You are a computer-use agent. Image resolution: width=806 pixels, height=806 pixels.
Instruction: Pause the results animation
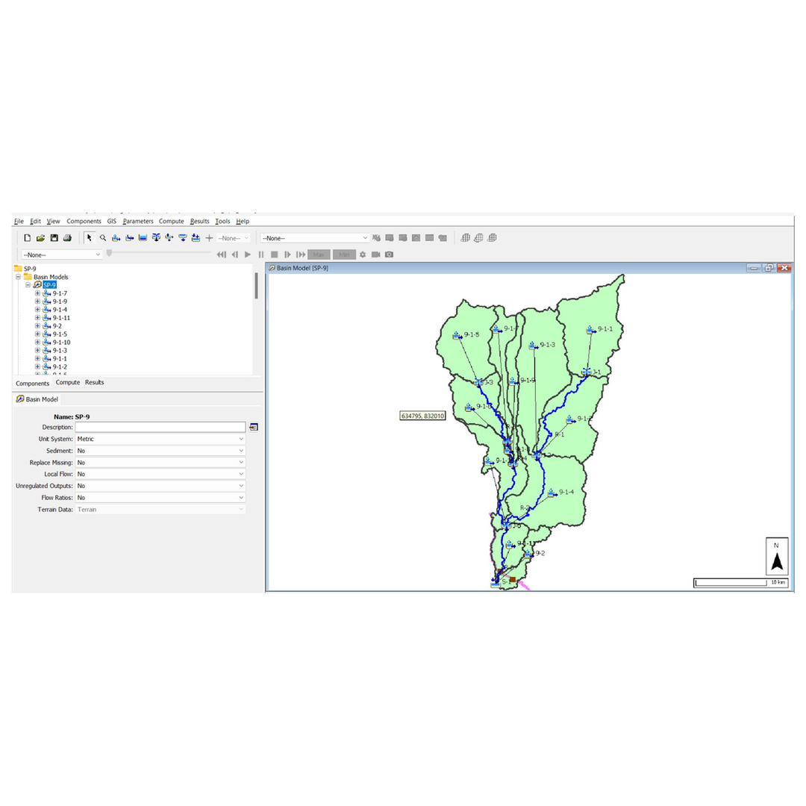(261, 254)
